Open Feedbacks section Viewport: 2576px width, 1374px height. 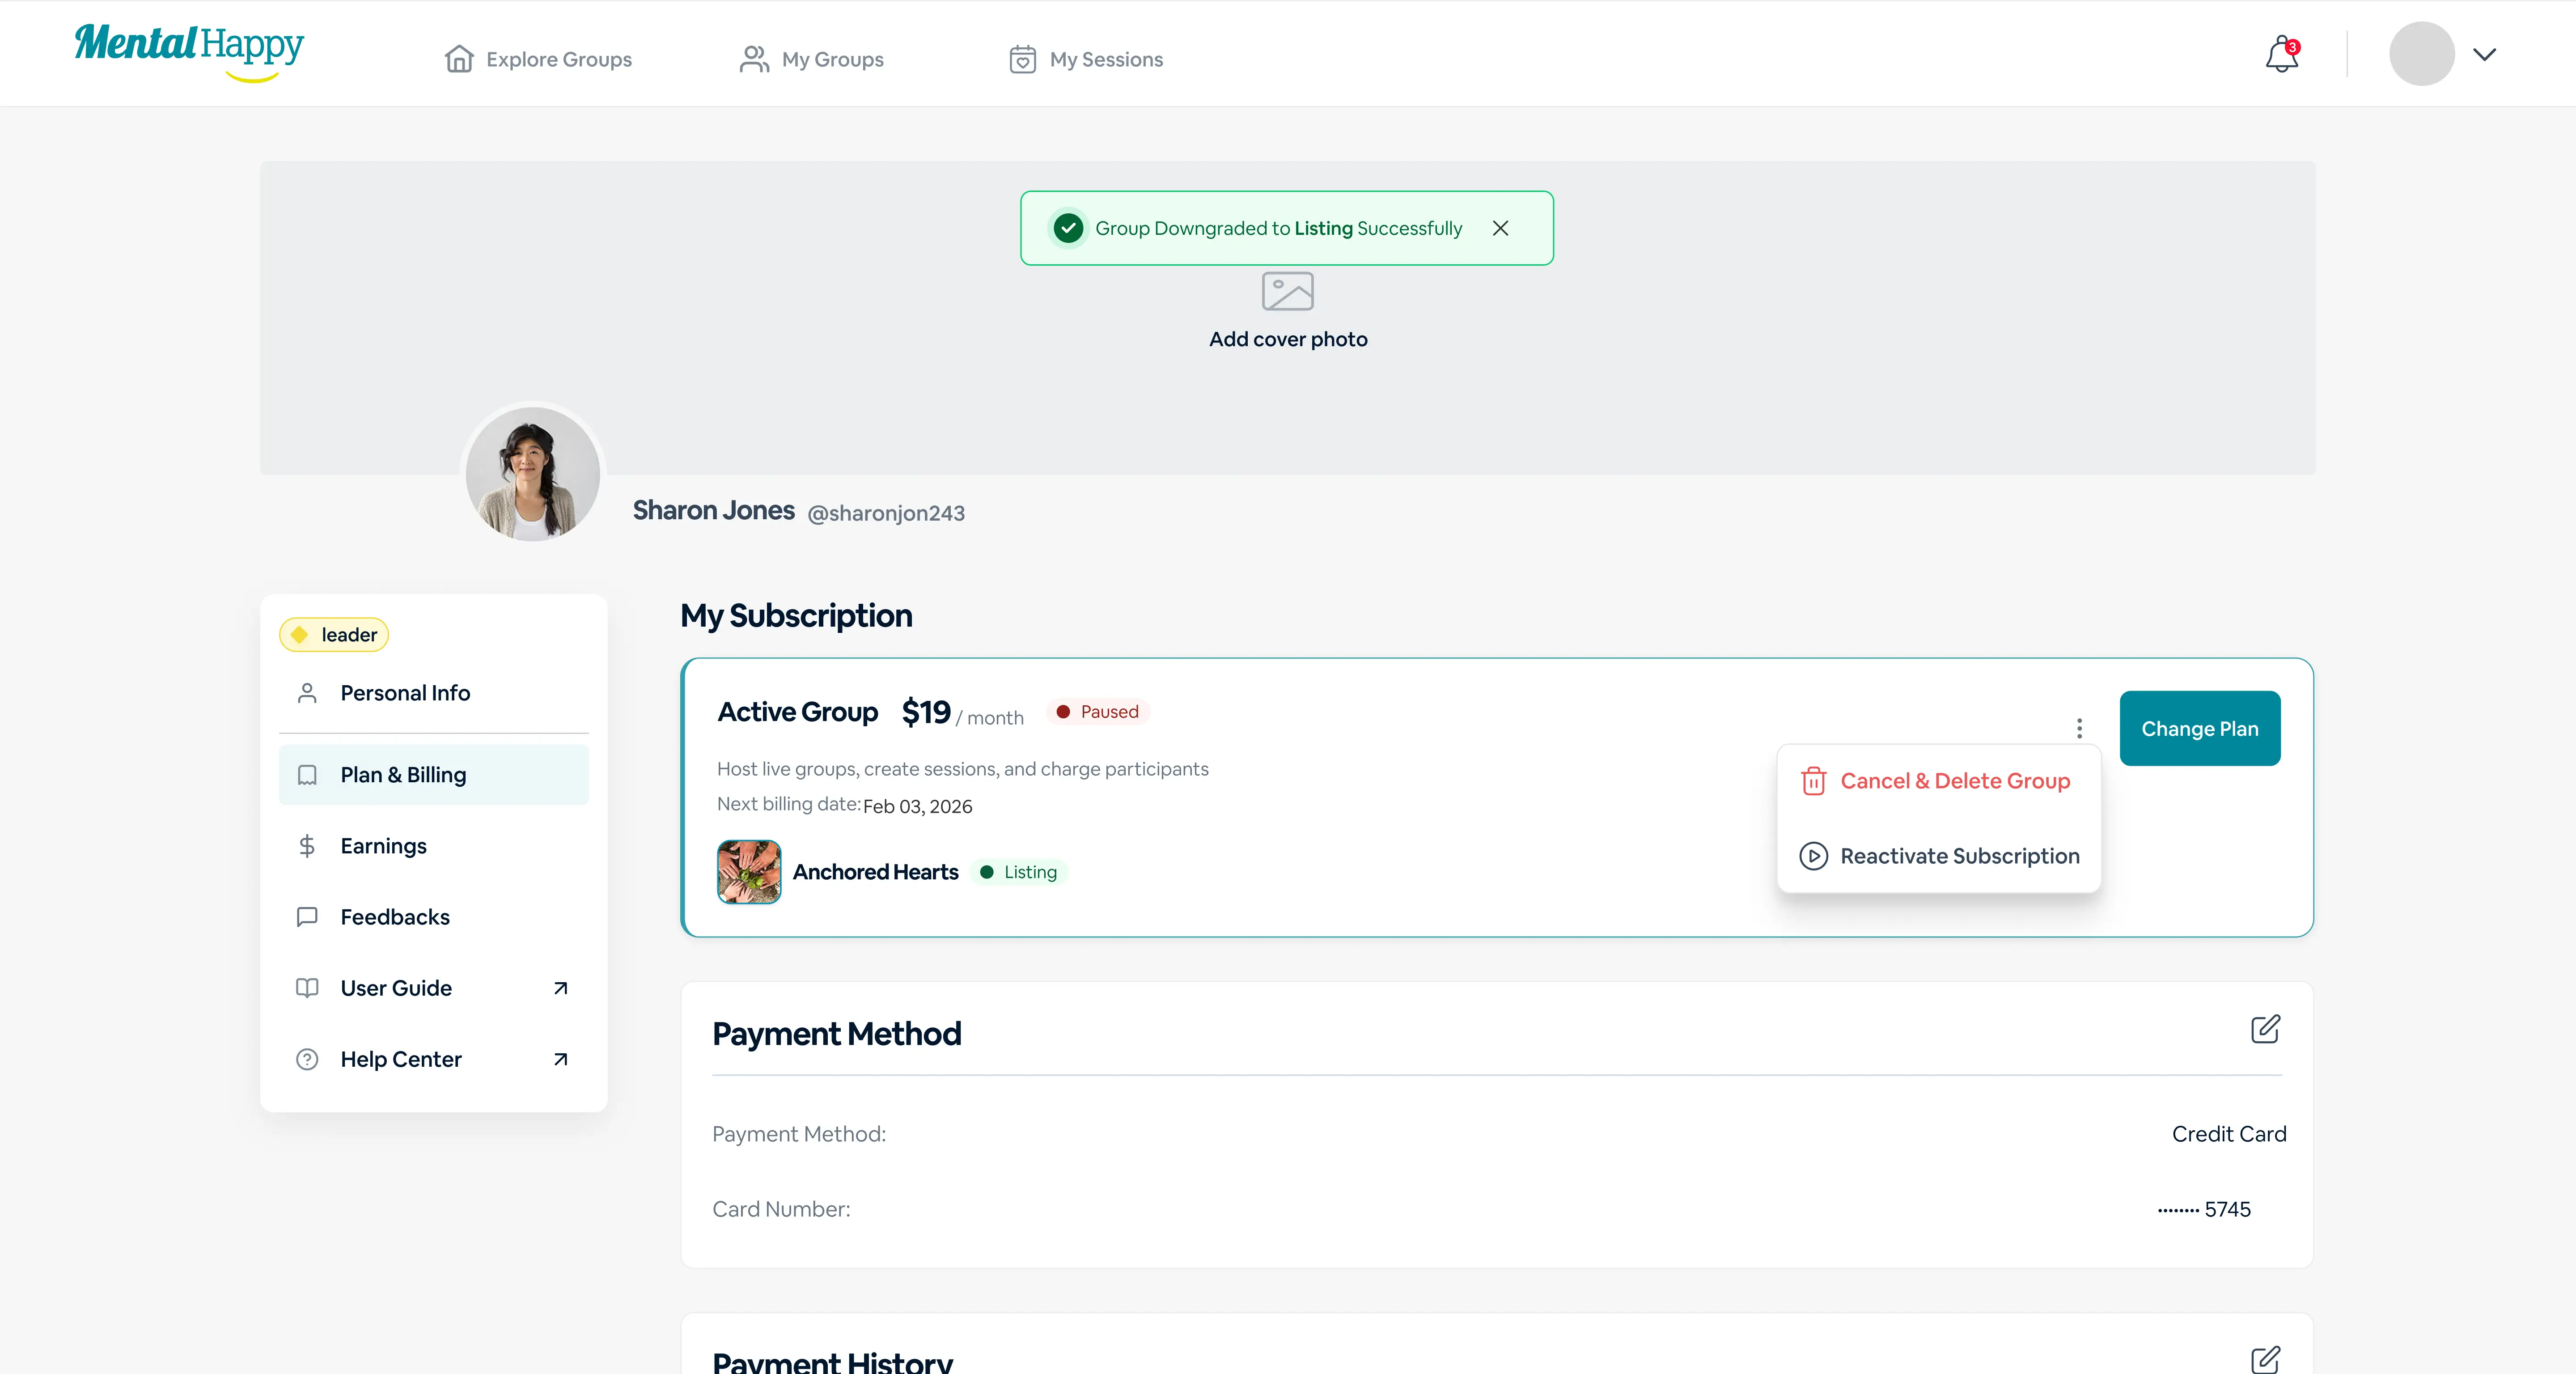434,917
